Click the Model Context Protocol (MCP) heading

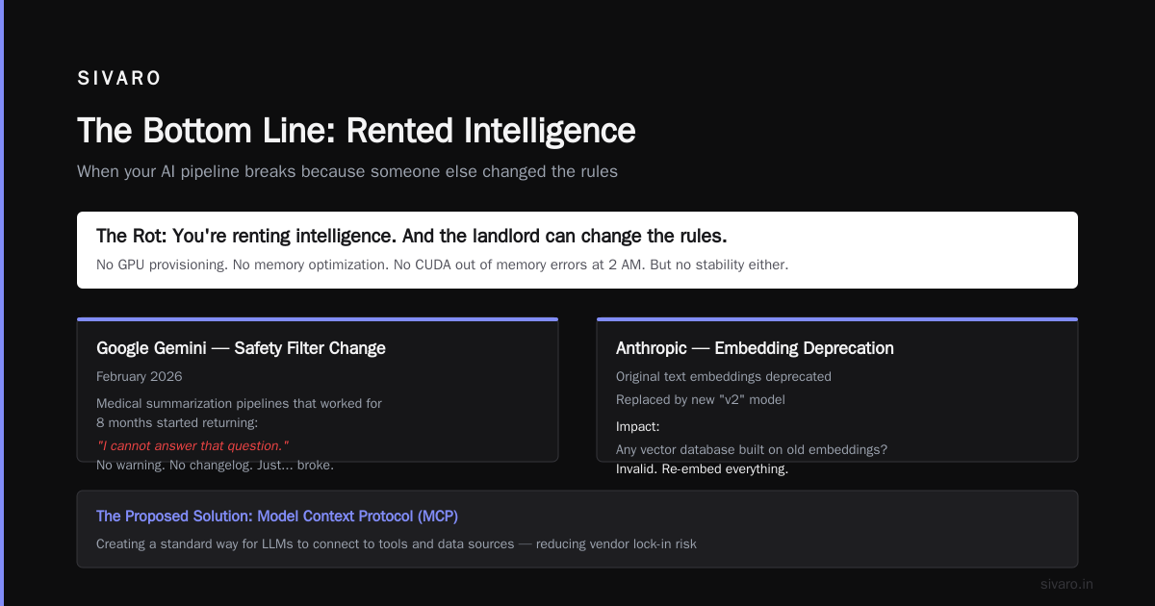click(277, 516)
